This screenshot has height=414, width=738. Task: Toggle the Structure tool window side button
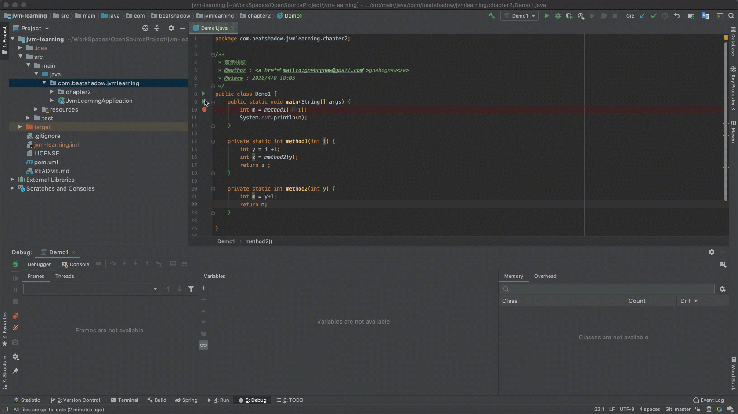[x=4, y=373]
